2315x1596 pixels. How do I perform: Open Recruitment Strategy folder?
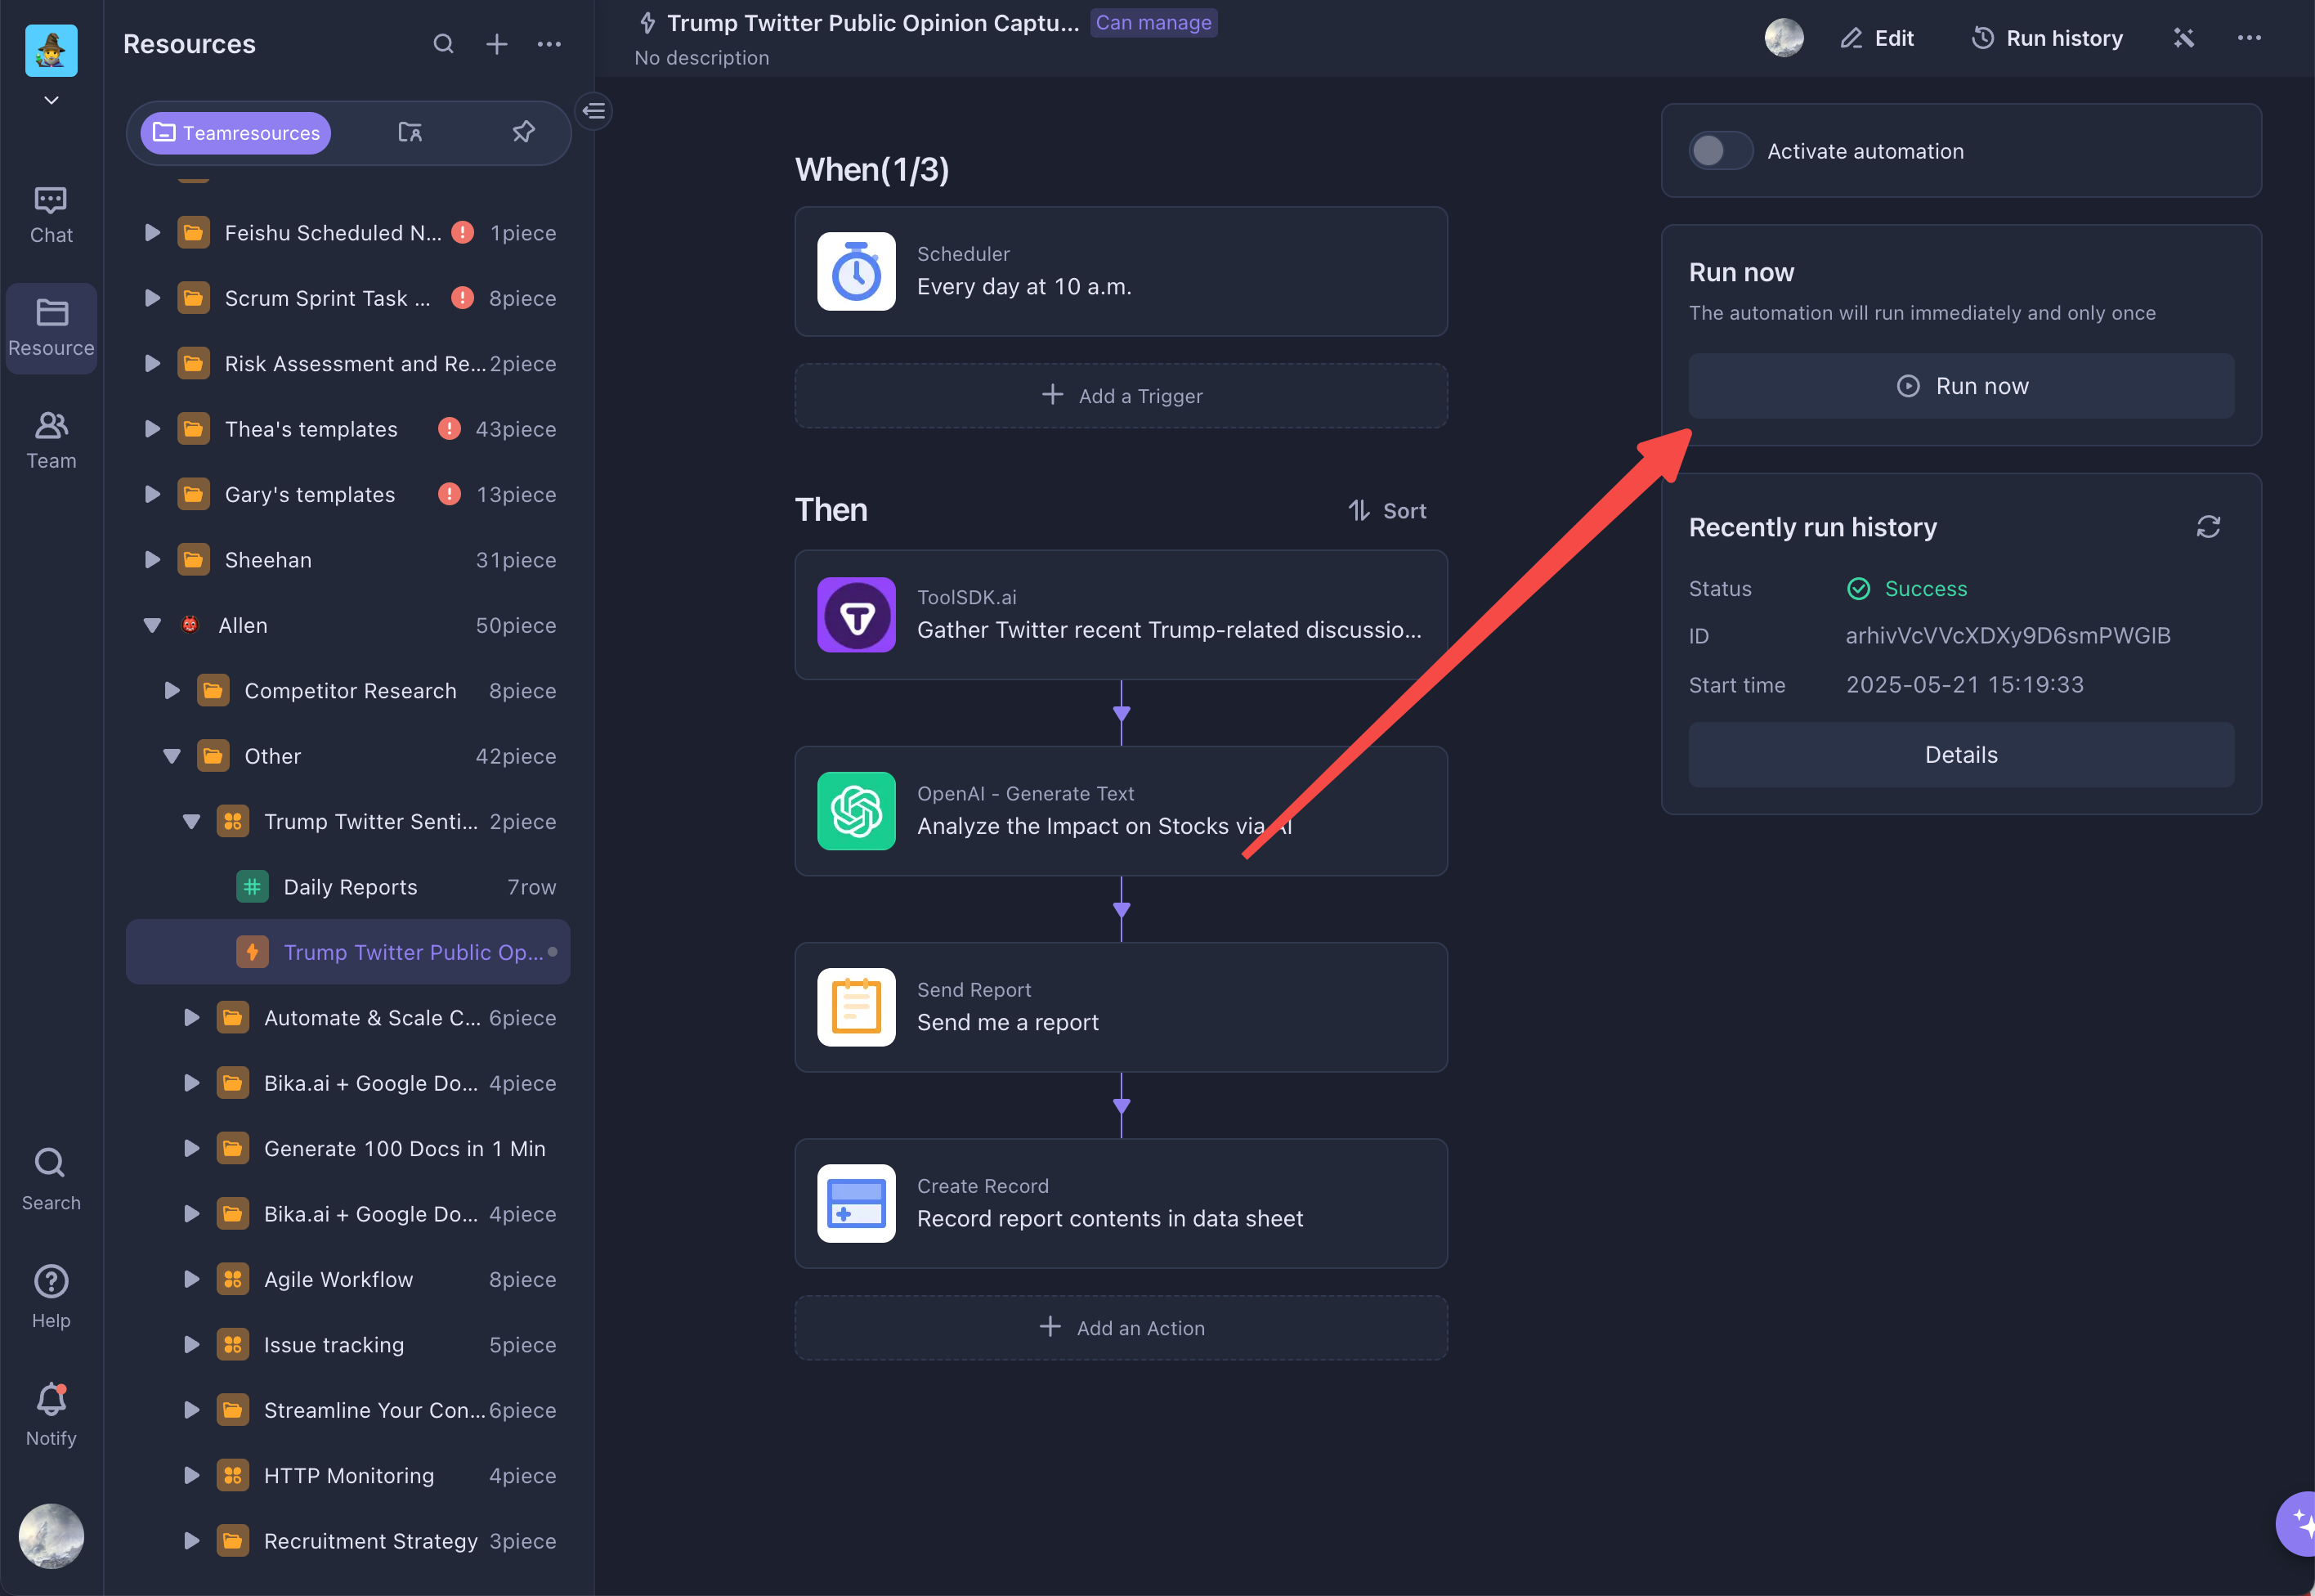tap(348, 1540)
